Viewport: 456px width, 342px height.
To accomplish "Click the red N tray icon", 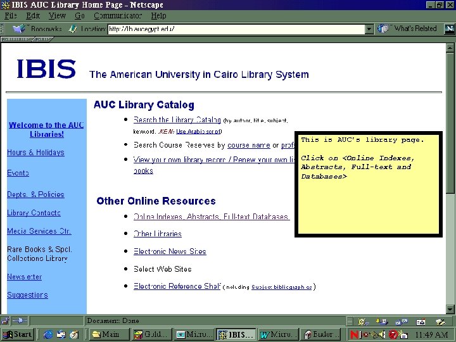I will [x=355, y=334].
